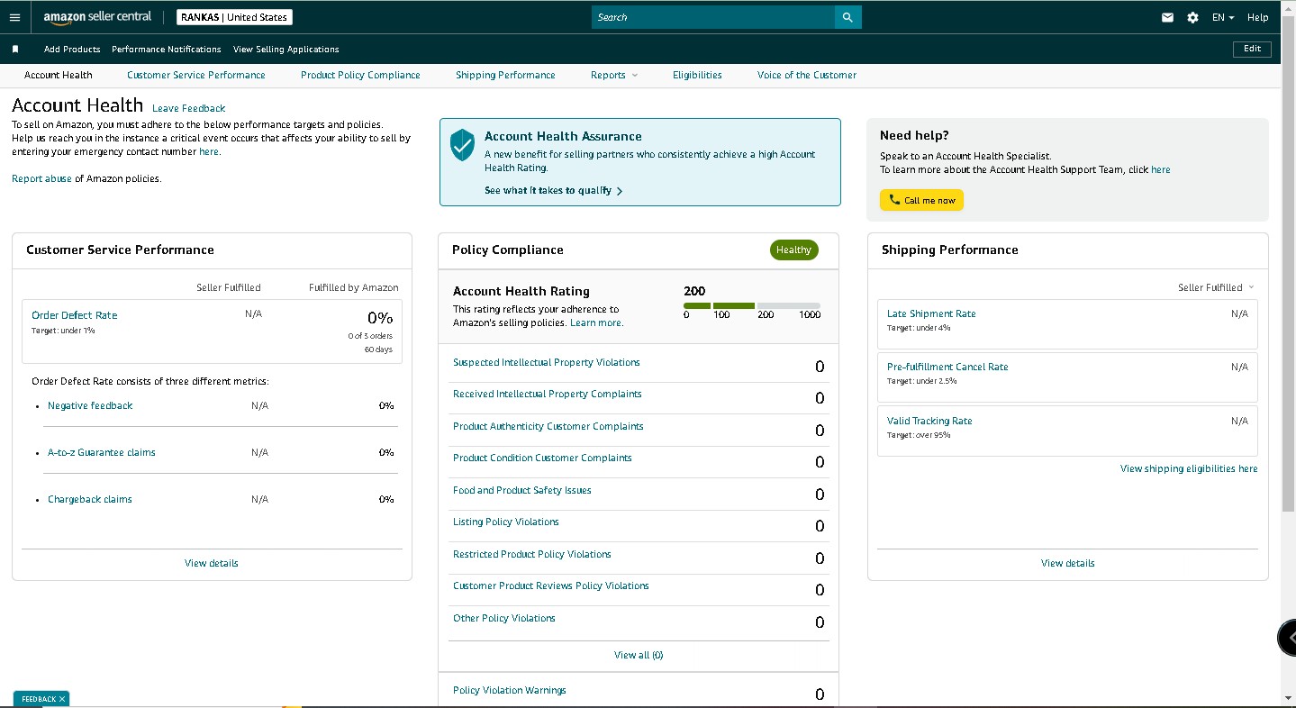The width and height of the screenshot is (1296, 708).
Task: Open Performance Notifications shortcut
Action: click(167, 50)
